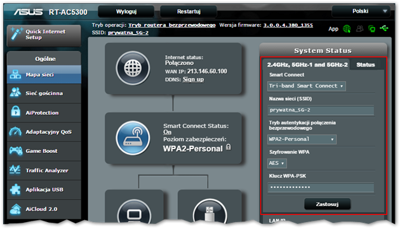400x229 pixels.
Task: Click the Zastosuj apply button
Action: click(327, 204)
